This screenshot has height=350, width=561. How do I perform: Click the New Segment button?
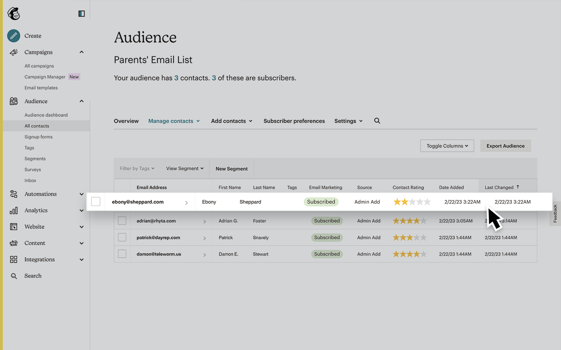[x=231, y=168]
